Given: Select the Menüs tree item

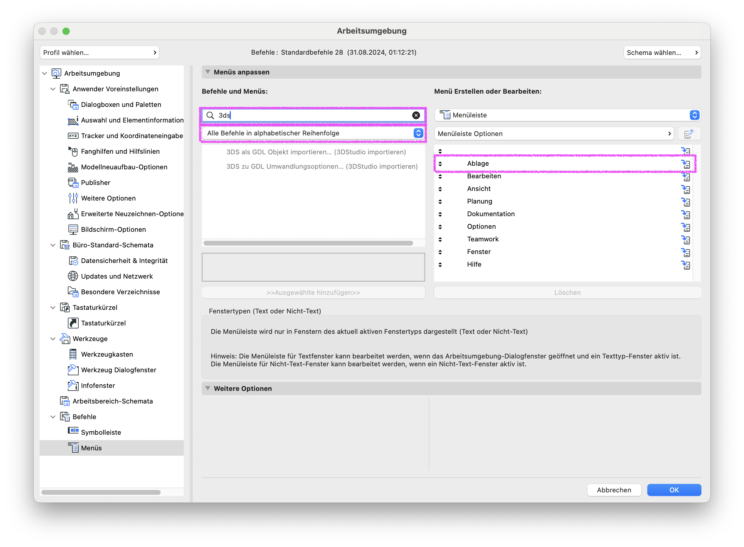Looking at the screenshot, I should 112,448.
